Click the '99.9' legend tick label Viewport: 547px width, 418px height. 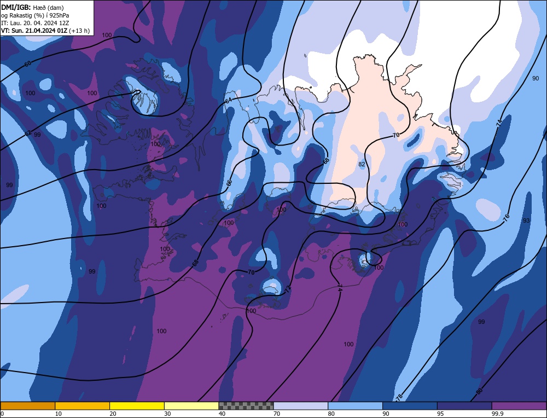tap(497, 414)
